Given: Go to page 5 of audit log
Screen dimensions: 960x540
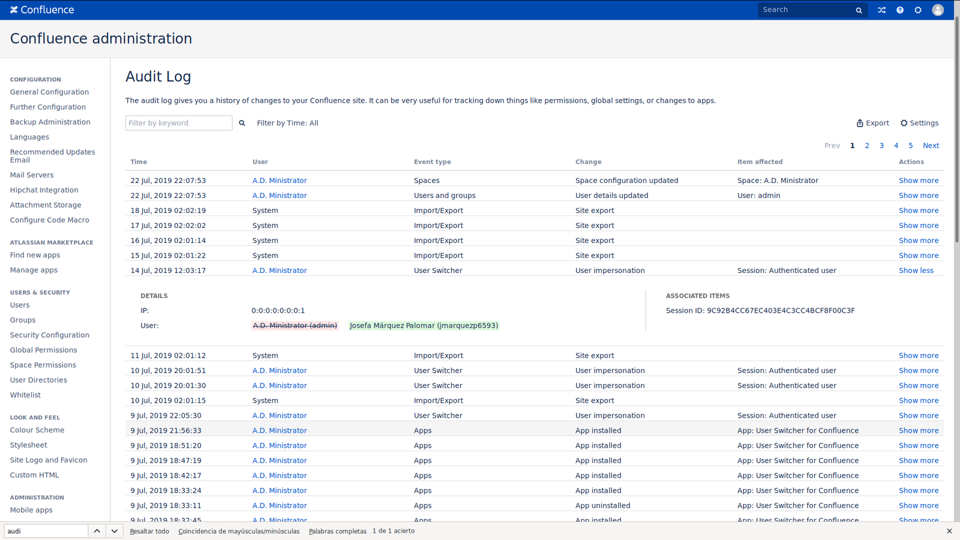Looking at the screenshot, I should coord(911,146).
